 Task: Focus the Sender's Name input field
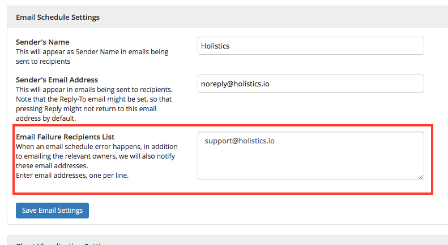click(x=310, y=46)
